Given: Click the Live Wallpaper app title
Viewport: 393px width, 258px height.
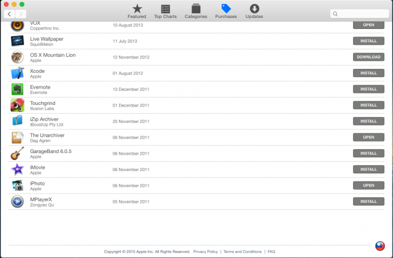Looking at the screenshot, I should tap(46, 39).
